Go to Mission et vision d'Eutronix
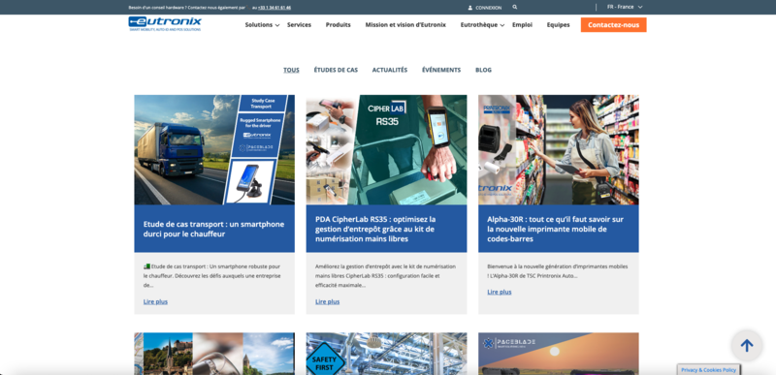 point(405,24)
